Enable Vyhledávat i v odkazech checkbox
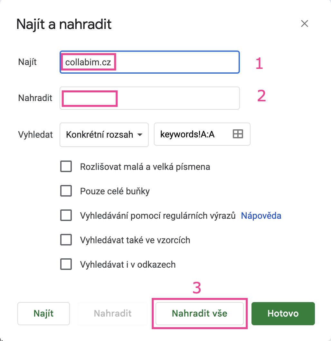 point(66,264)
